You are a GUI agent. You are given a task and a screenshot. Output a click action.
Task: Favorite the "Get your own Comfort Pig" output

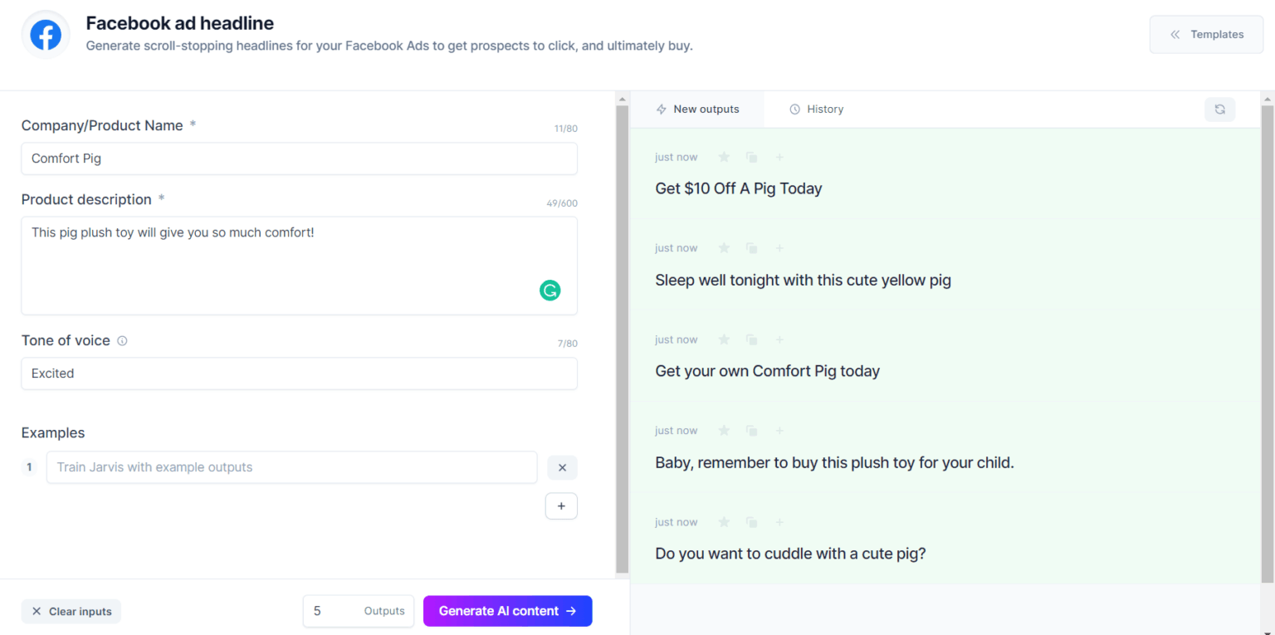click(723, 339)
